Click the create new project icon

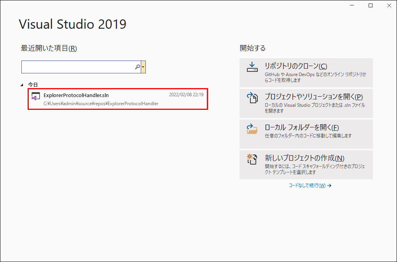[x=252, y=159]
